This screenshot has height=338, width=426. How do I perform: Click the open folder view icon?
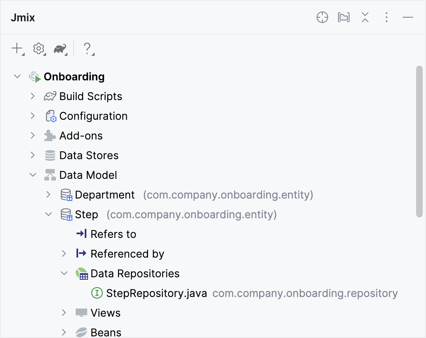pyautogui.click(x=343, y=17)
